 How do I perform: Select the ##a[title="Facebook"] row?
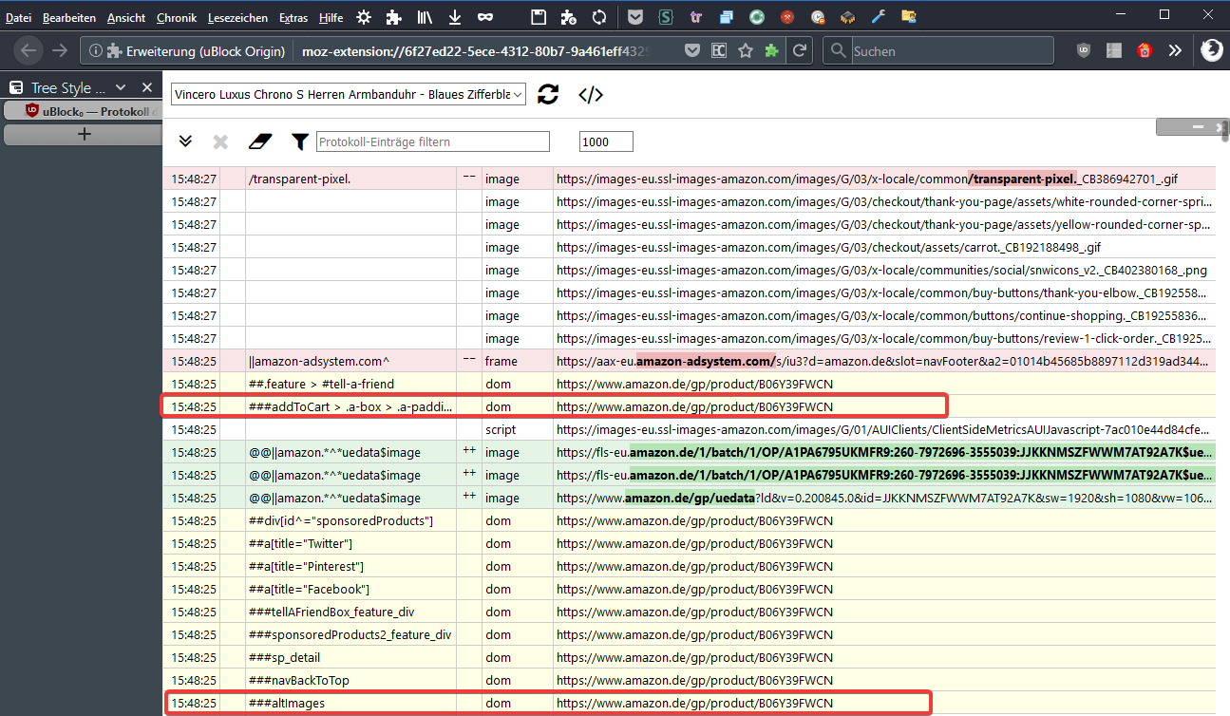[689, 589]
